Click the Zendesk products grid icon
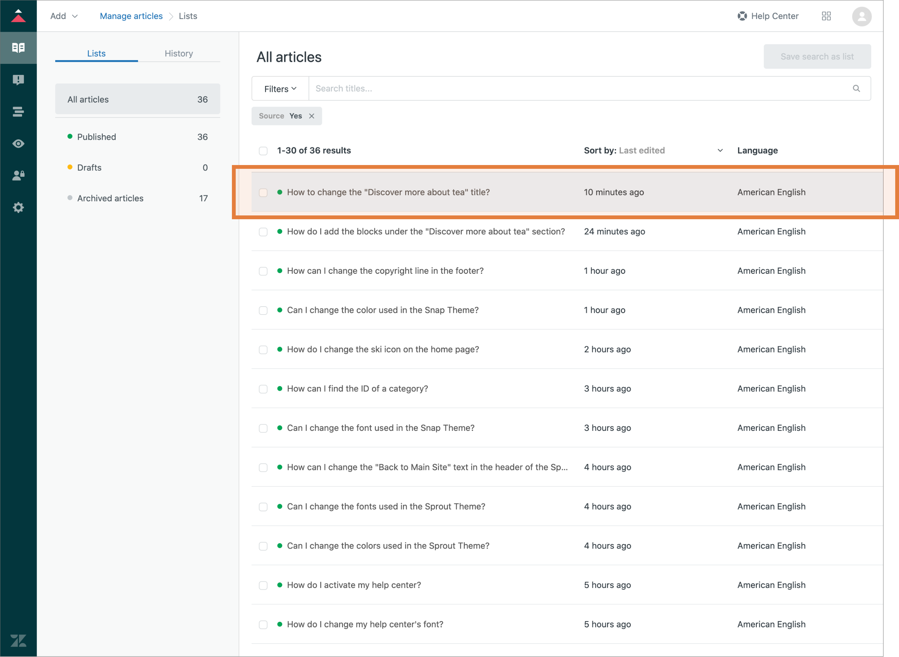The width and height of the screenshot is (899, 657). (x=826, y=16)
